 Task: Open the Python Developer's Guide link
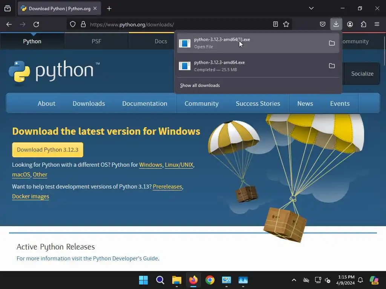pyautogui.click(x=125, y=258)
